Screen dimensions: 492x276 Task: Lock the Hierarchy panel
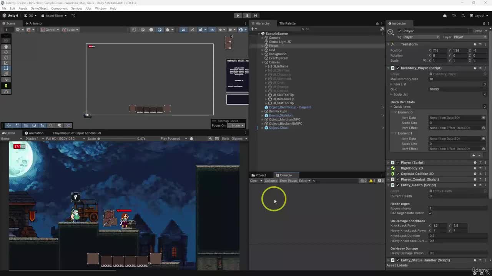[x=377, y=23]
